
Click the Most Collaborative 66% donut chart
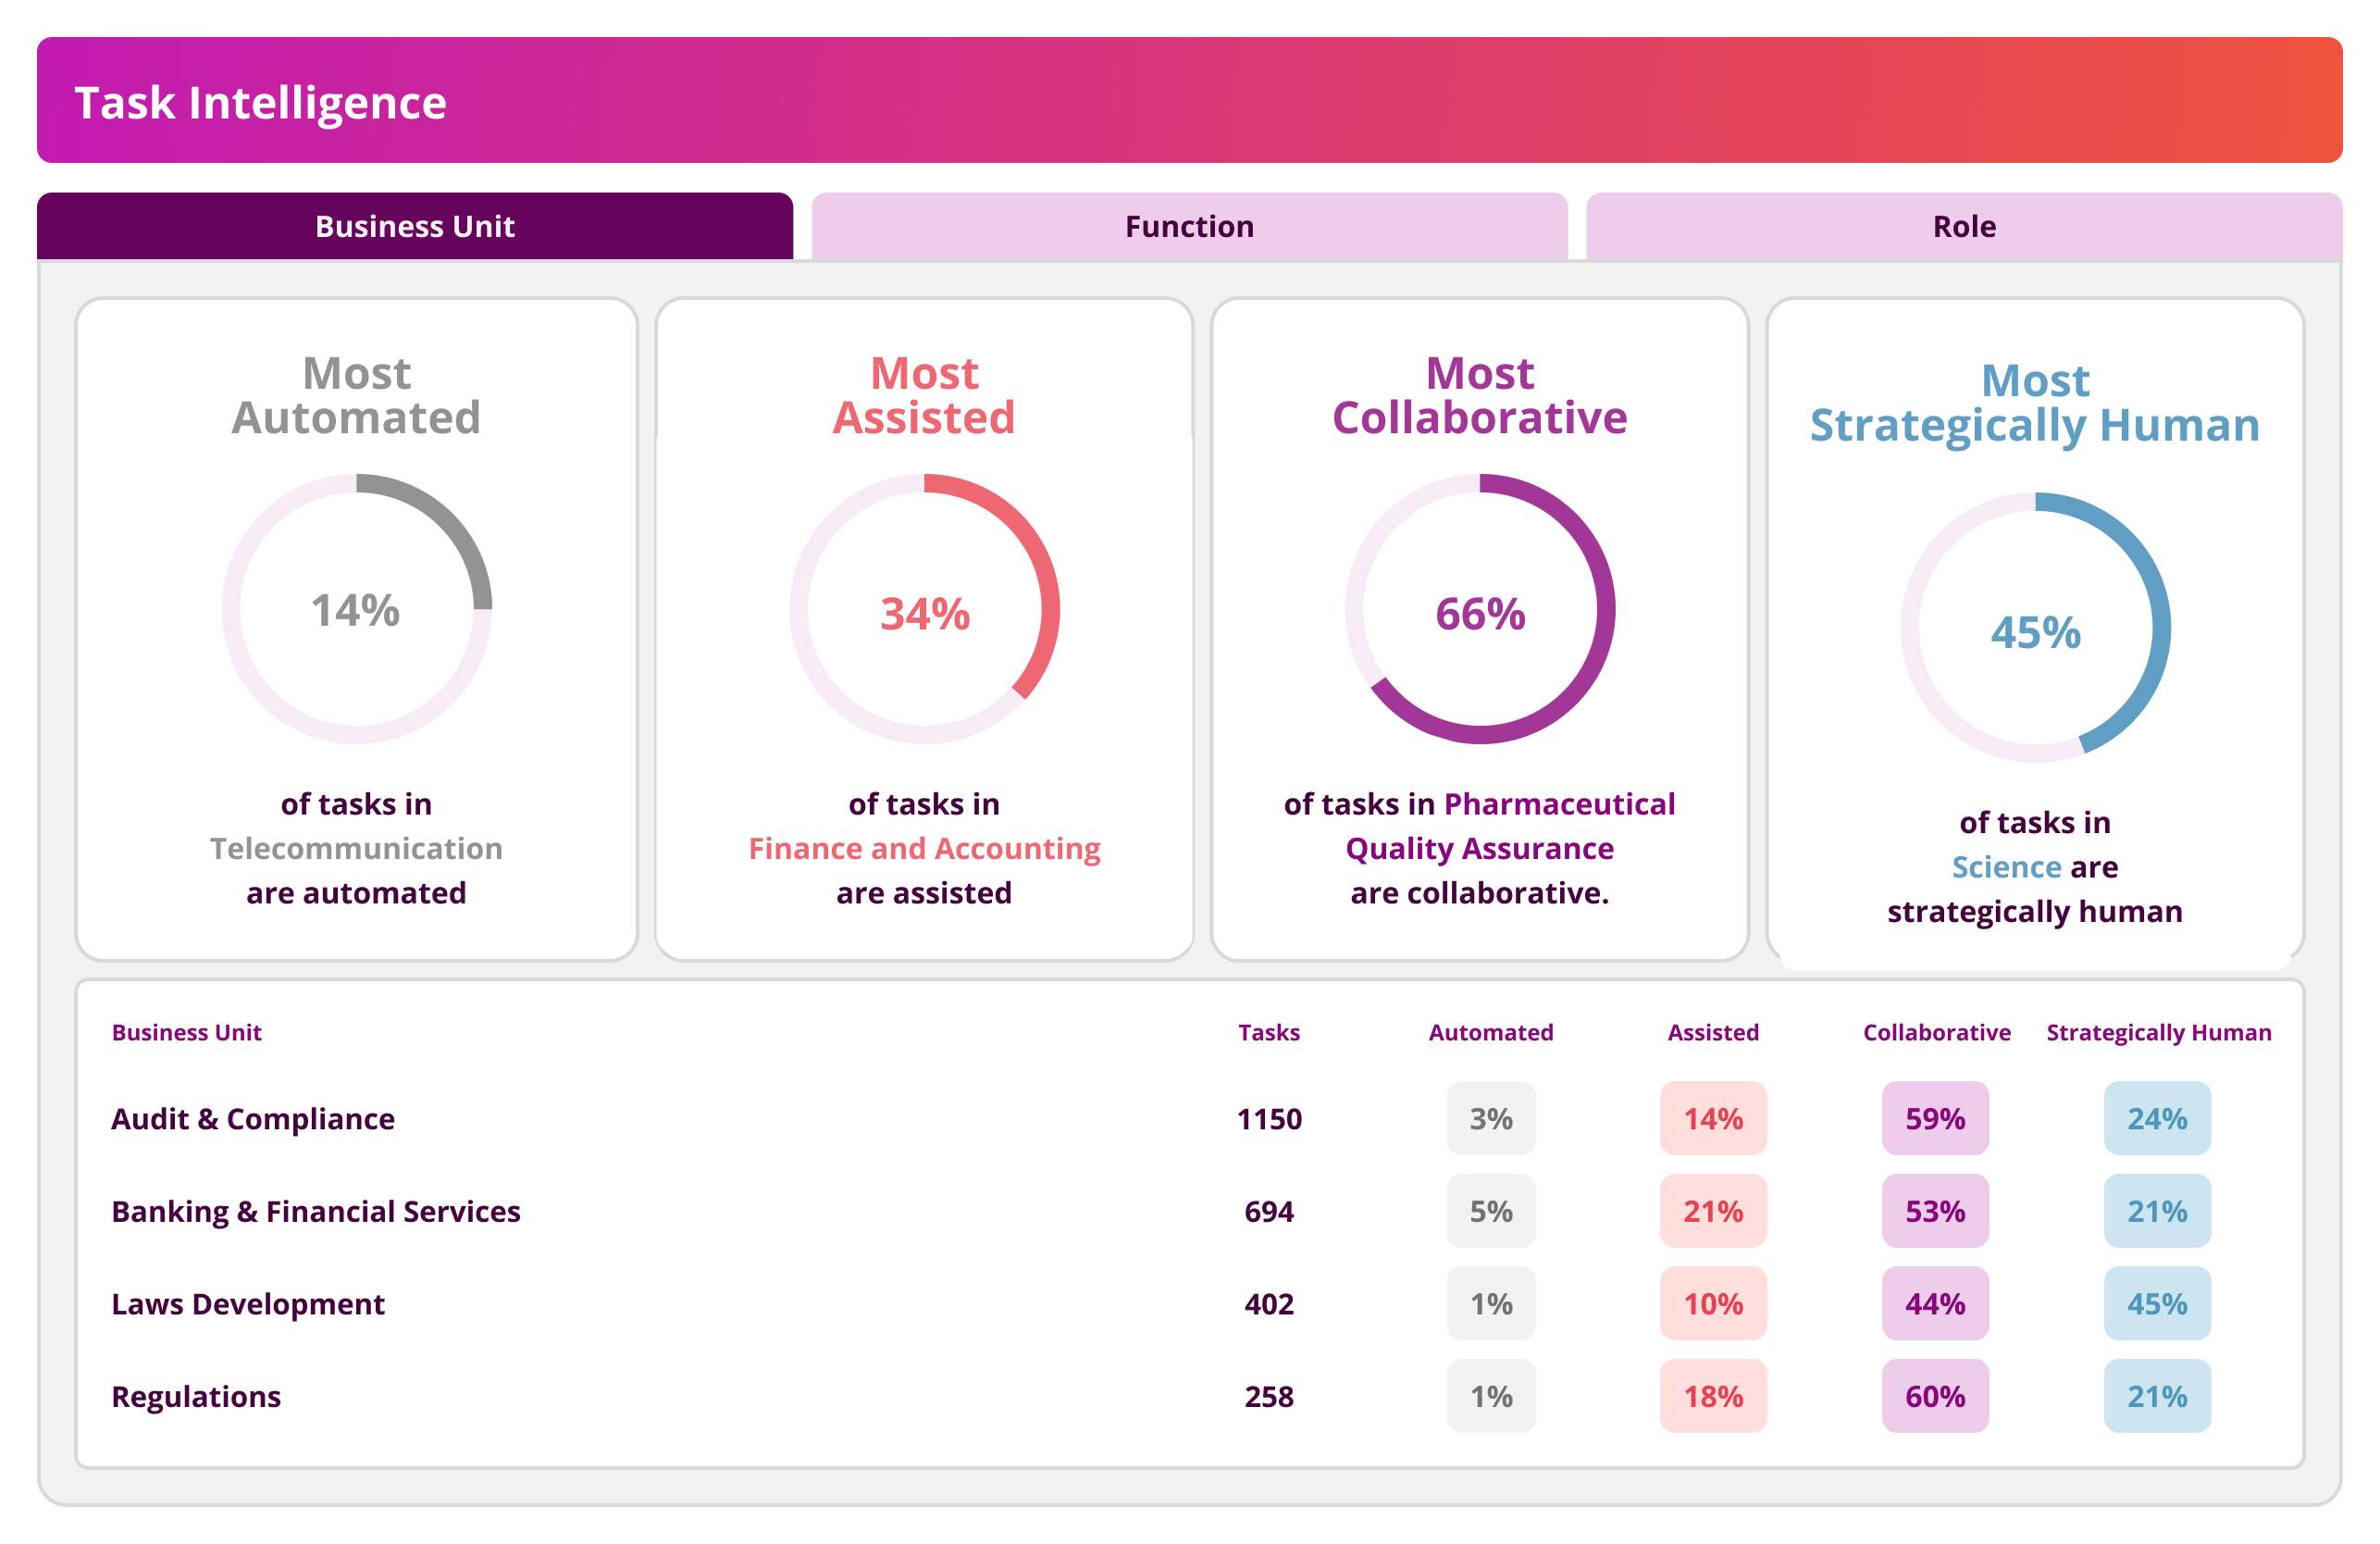[x=1480, y=608]
